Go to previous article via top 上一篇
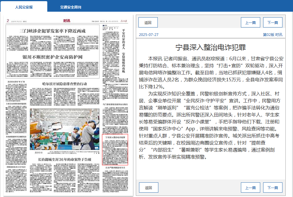The height and width of the screenshot is (197, 293). (x=250, y=23)
